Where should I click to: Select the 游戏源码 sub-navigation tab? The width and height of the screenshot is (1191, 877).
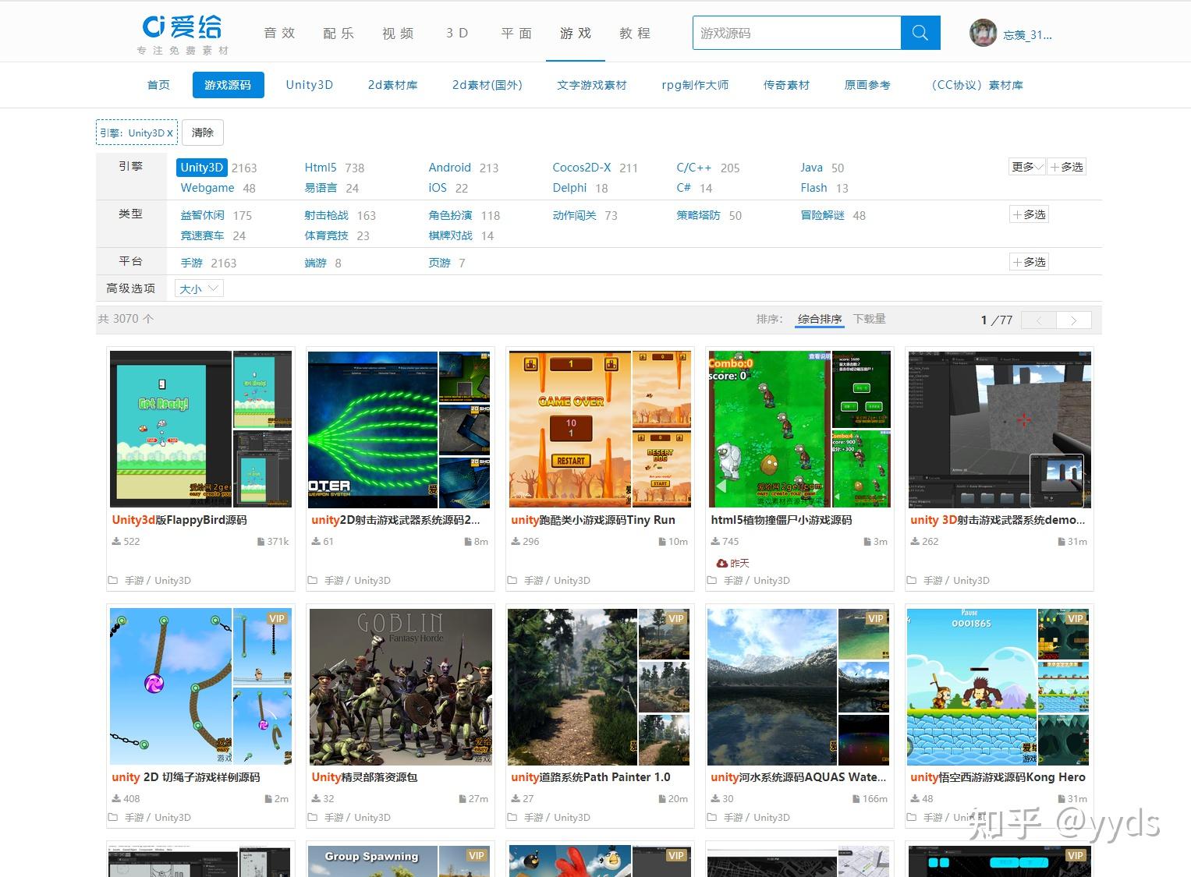pos(228,85)
